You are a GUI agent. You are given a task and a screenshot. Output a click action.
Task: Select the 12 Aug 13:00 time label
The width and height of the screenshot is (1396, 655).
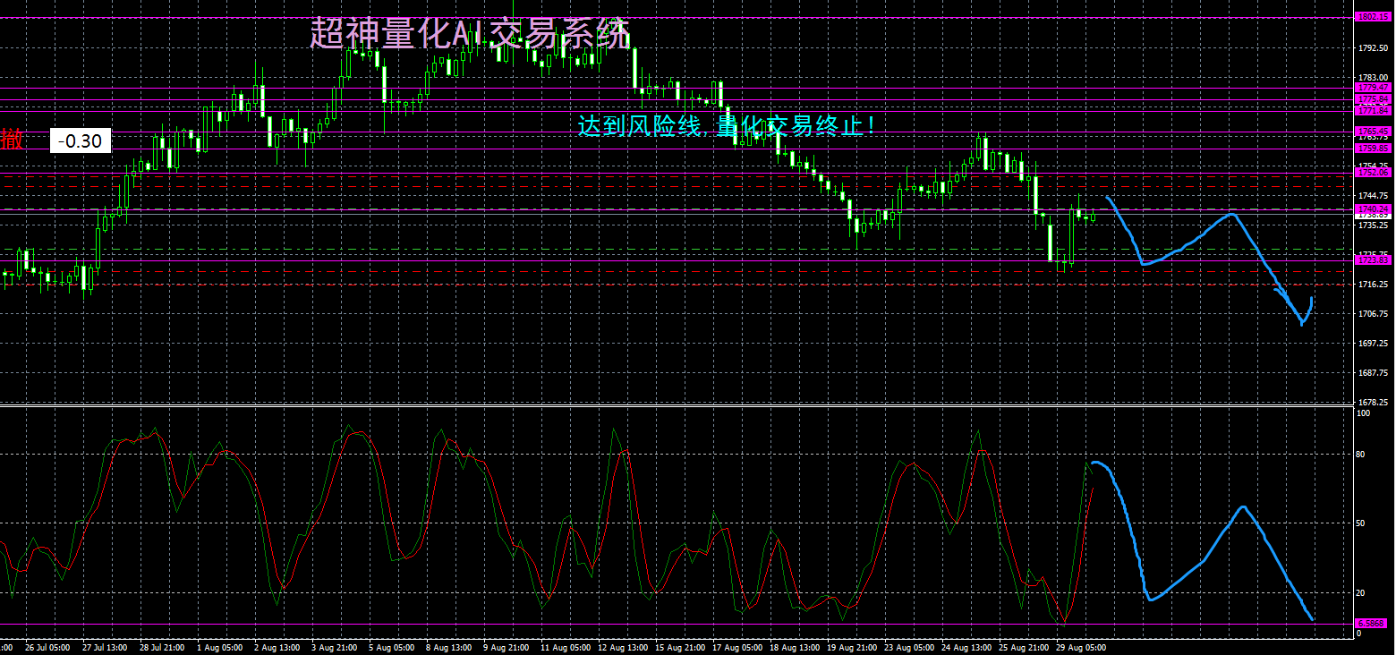pos(622,647)
